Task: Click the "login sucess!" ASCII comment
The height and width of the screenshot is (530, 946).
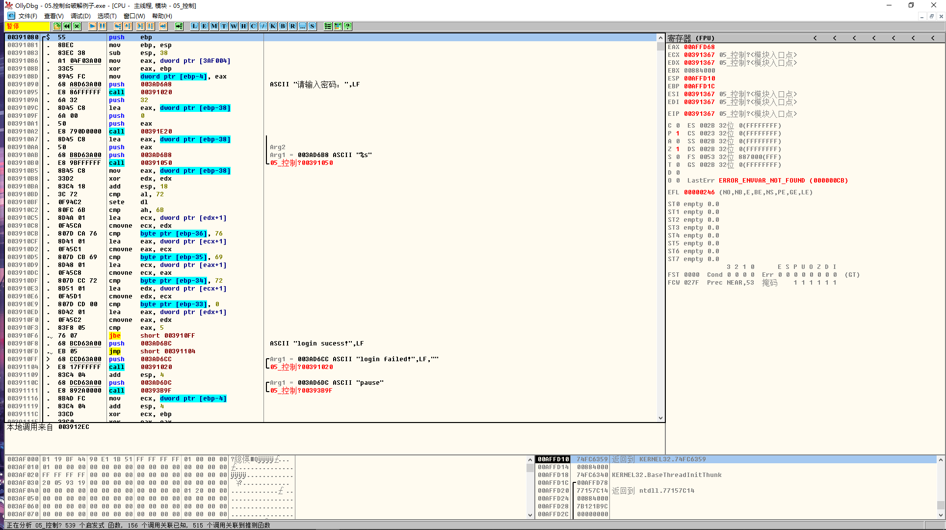Action: [316, 344]
